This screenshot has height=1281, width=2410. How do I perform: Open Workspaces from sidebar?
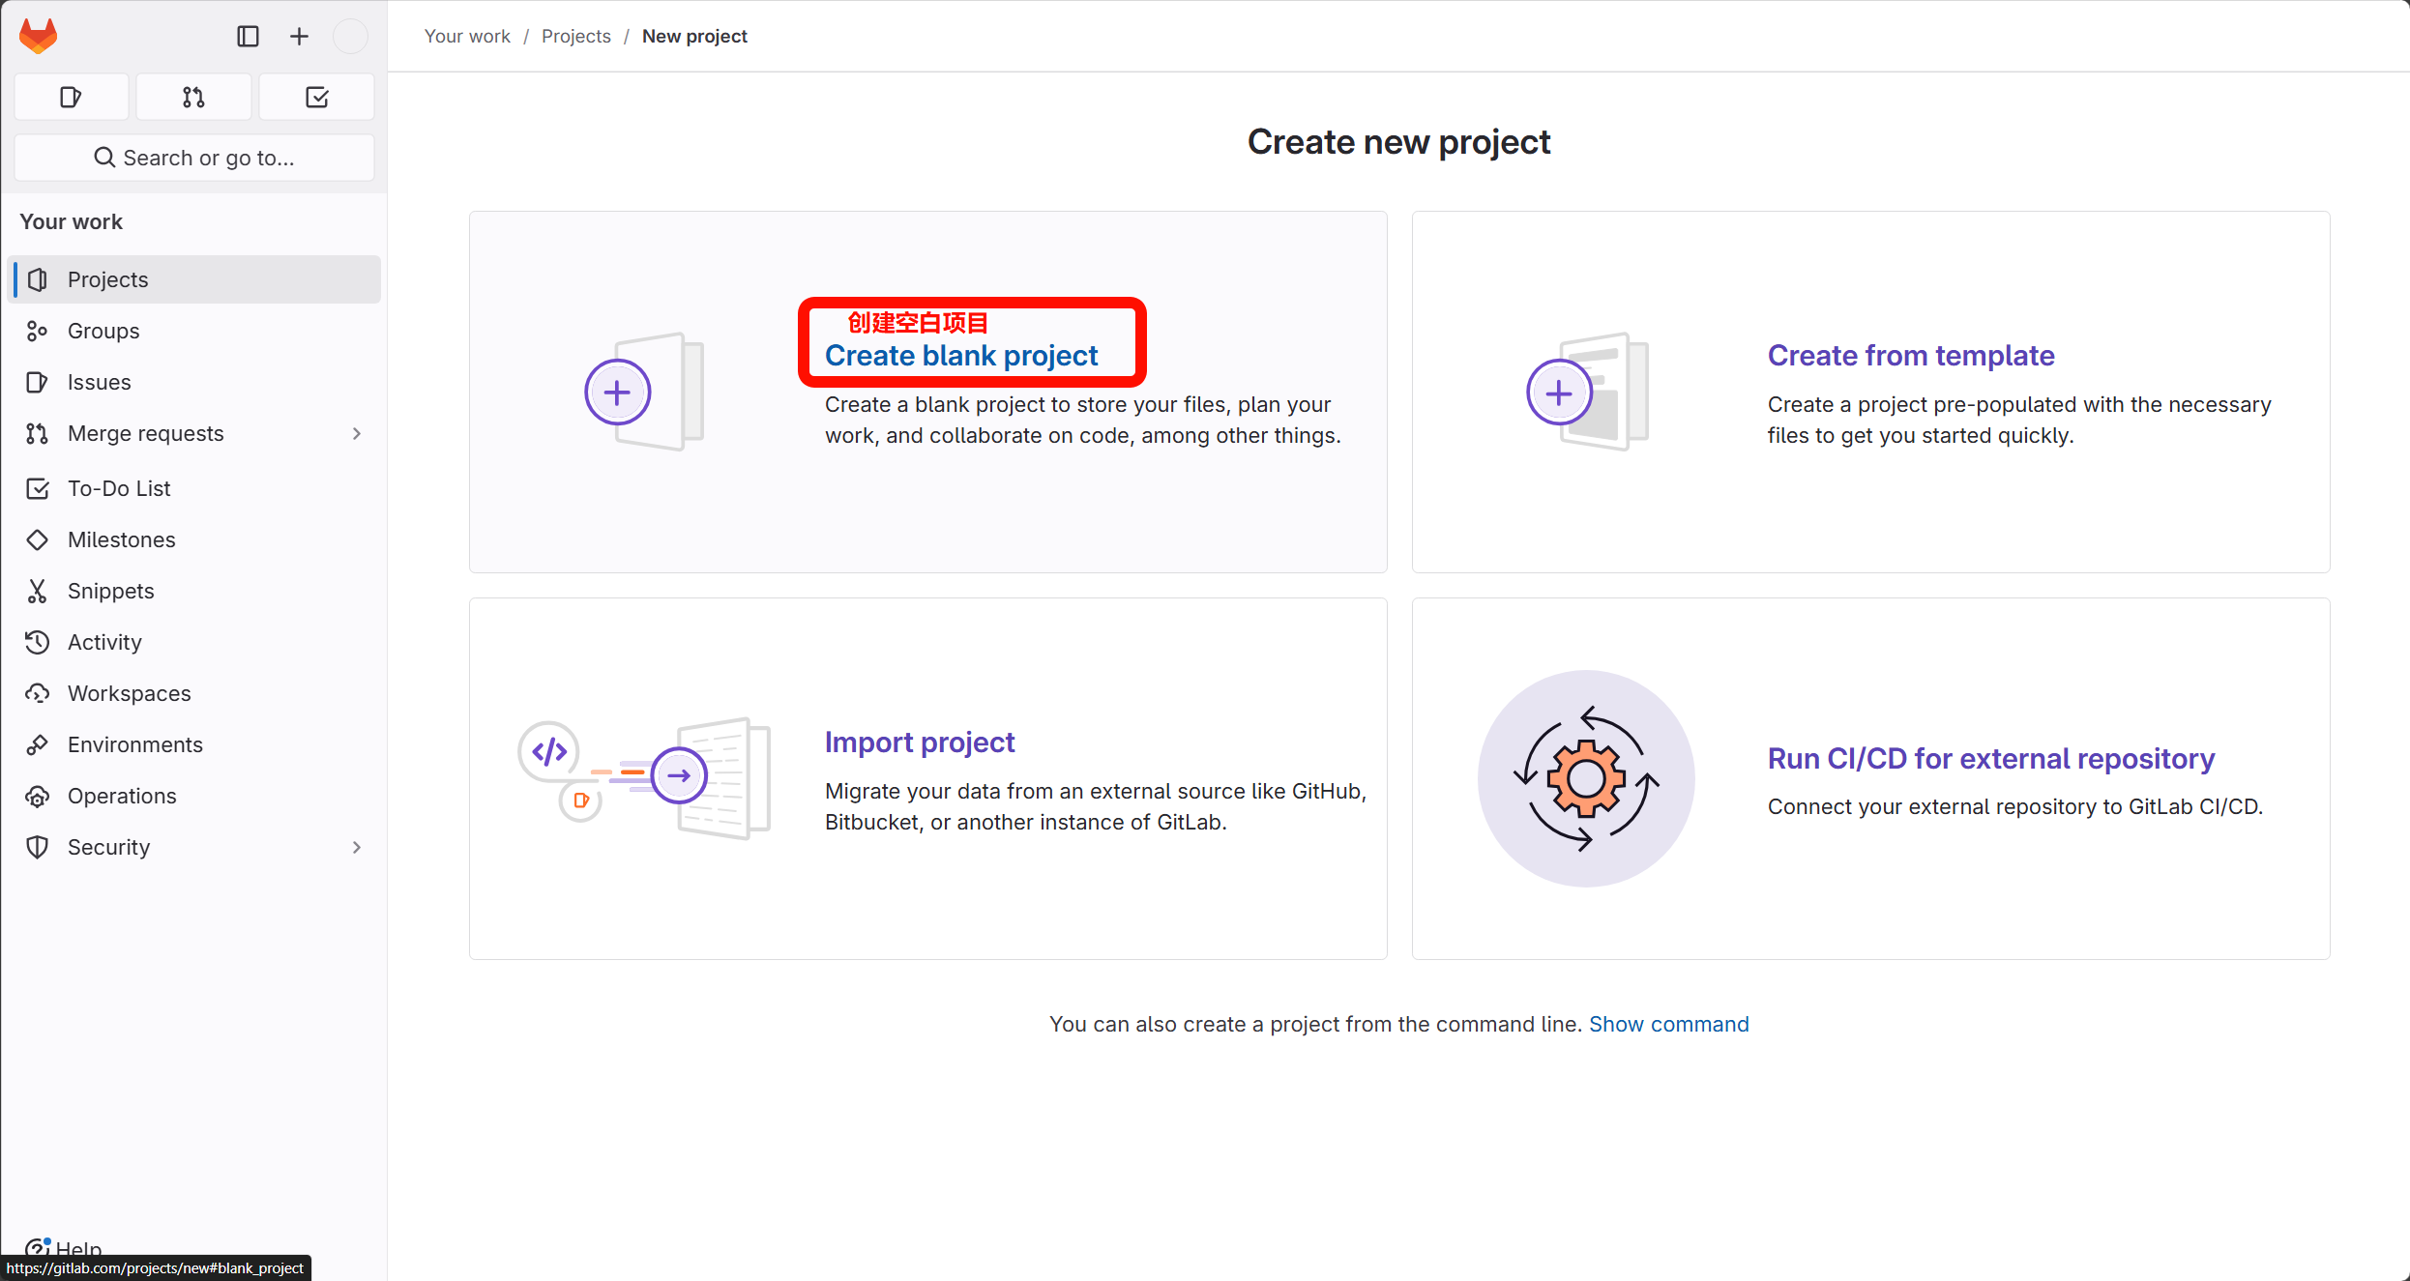tap(194, 693)
